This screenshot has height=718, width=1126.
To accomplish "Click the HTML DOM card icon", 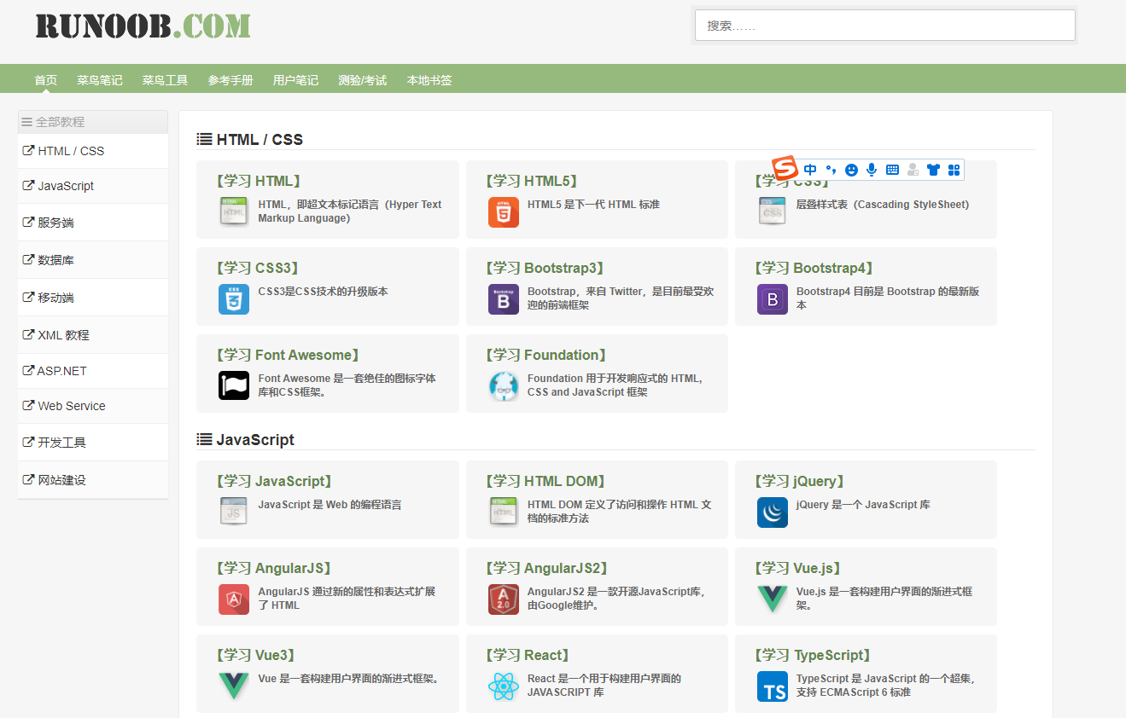I will 503,511.
